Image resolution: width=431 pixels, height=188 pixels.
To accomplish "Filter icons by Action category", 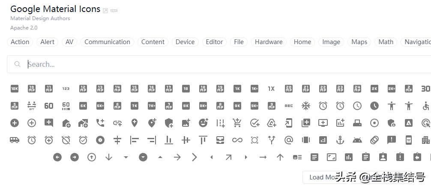I will [20, 42].
